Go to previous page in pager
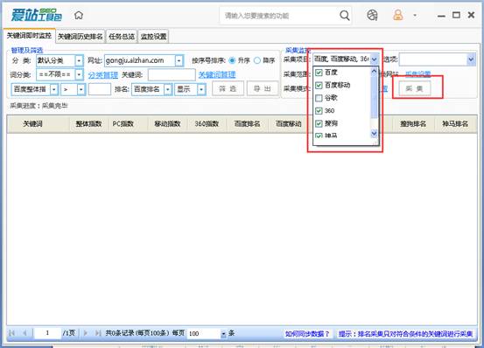 (25, 333)
